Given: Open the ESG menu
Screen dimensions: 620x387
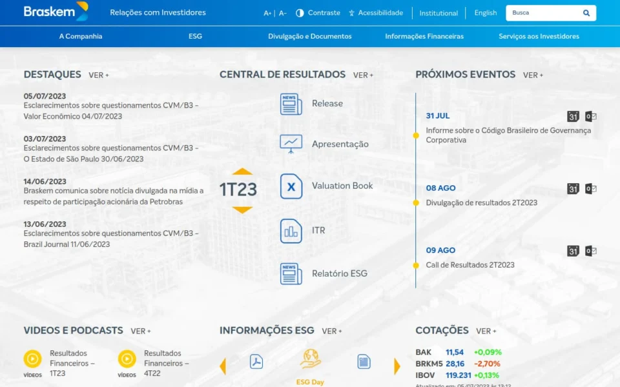Looking at the screenshot, I should pyautogui.click(x=195, y=36).
